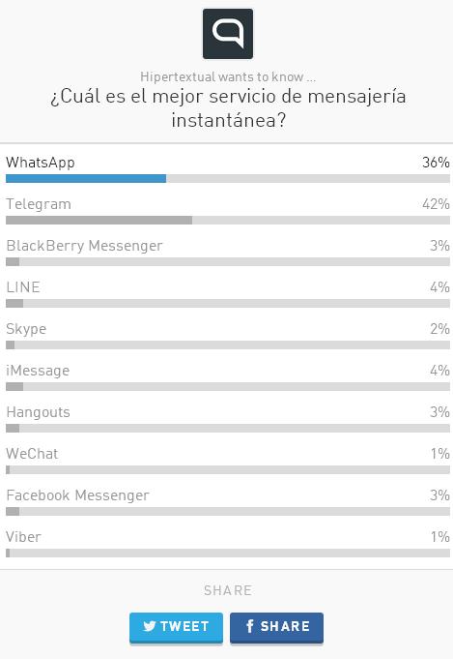Choose the Skype option
Viewport: 453px width, 659px height.
(228, 336)
